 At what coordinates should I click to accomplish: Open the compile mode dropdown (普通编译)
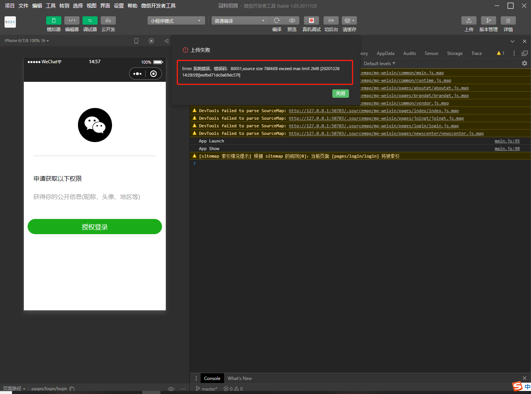point(240,20)
